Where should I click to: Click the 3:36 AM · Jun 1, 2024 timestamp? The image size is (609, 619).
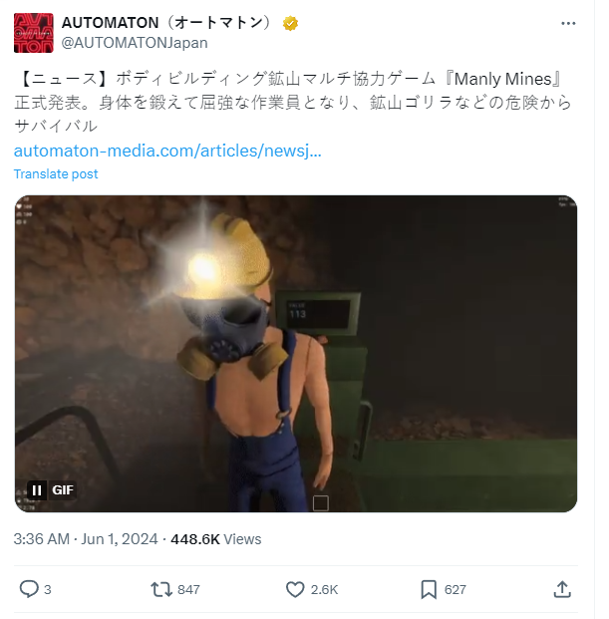(86, 539)
